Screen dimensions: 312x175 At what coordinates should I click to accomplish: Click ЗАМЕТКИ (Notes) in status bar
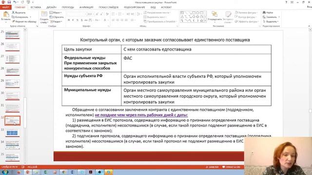212,167
